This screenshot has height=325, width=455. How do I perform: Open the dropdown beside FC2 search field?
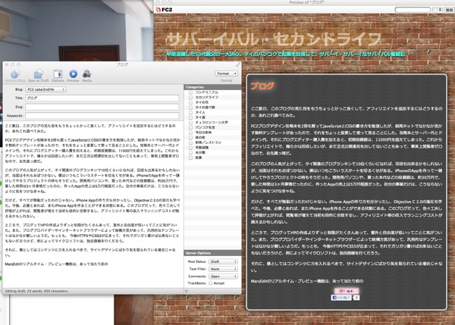tap(437, 10)
